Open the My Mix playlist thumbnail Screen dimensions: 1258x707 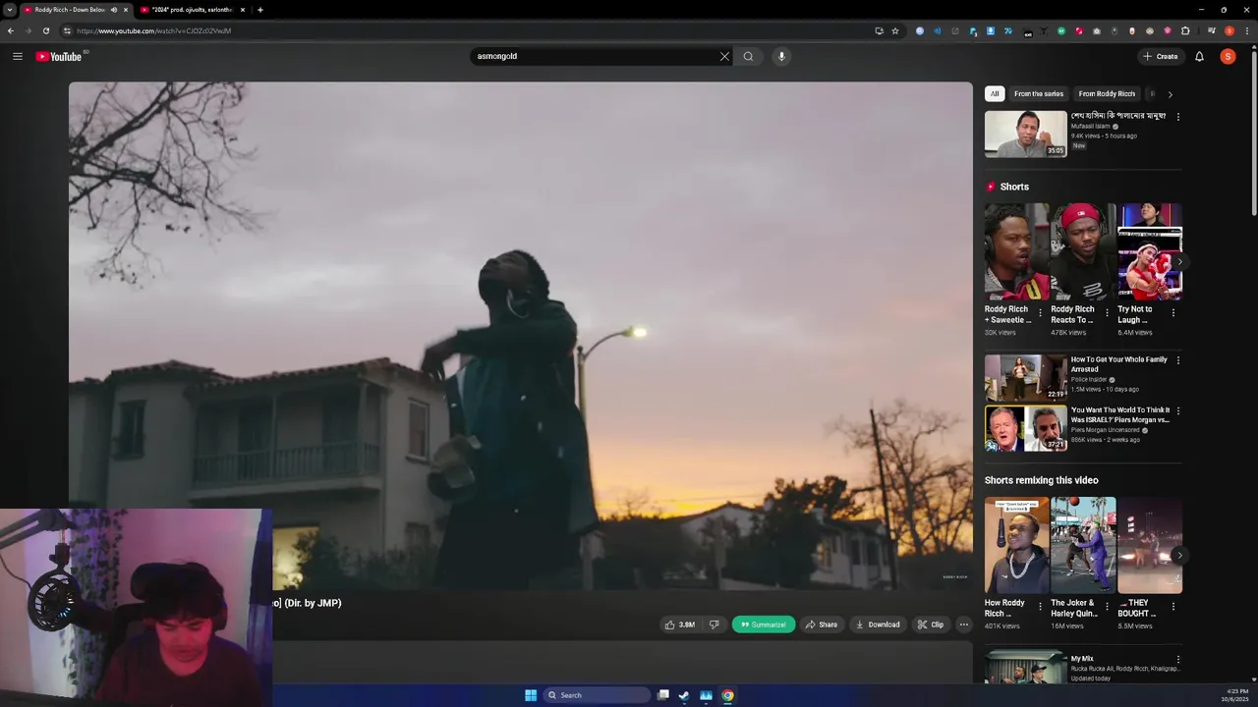click(1026, 668)
